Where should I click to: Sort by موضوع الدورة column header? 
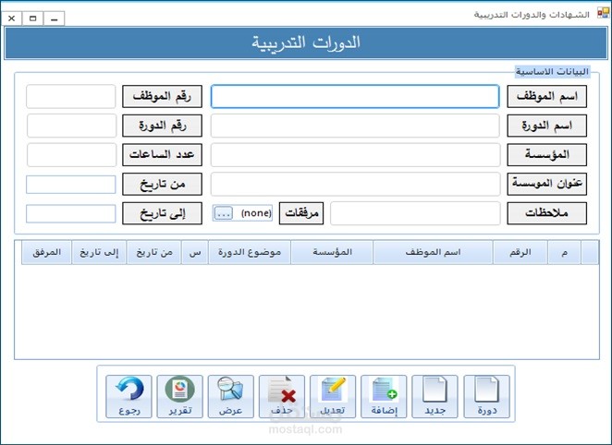[x=250, y=252]
